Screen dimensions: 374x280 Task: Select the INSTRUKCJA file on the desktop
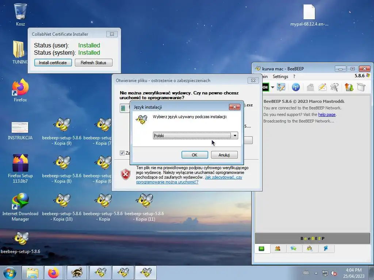pyautogui.click(x=20, y=131)
